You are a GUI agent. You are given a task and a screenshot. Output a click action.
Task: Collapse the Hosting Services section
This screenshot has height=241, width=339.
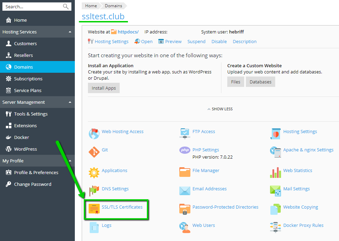(70, 32)
